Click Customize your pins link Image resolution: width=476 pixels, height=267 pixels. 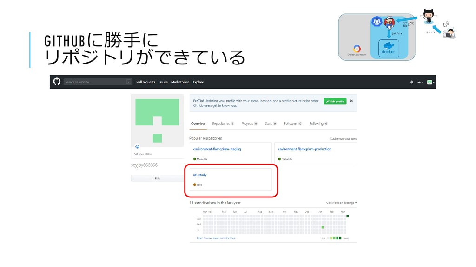[344, 138]
